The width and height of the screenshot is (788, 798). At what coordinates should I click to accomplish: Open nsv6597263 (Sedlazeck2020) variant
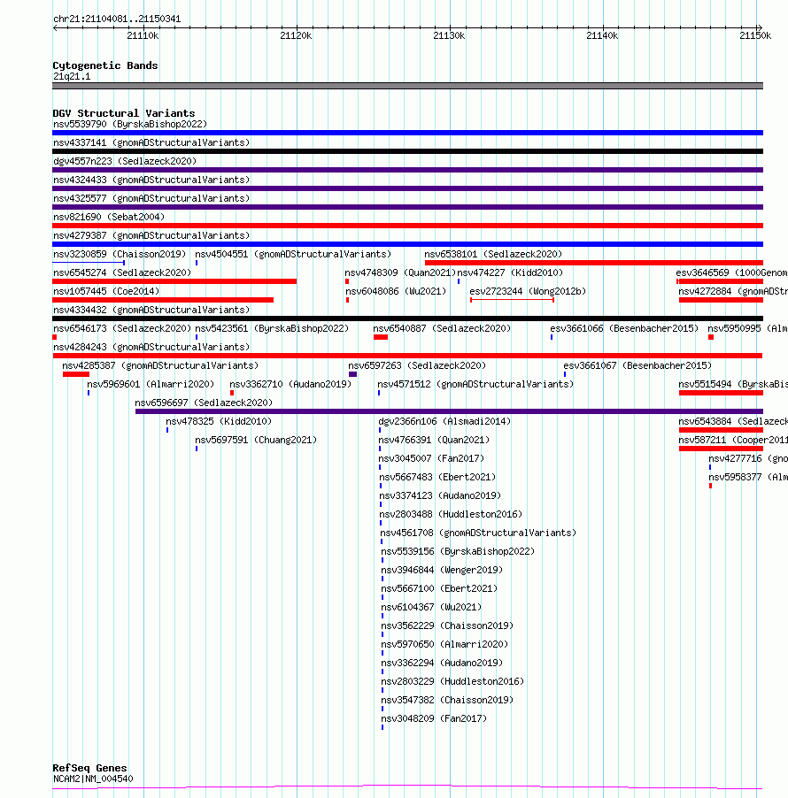point(417,366)
